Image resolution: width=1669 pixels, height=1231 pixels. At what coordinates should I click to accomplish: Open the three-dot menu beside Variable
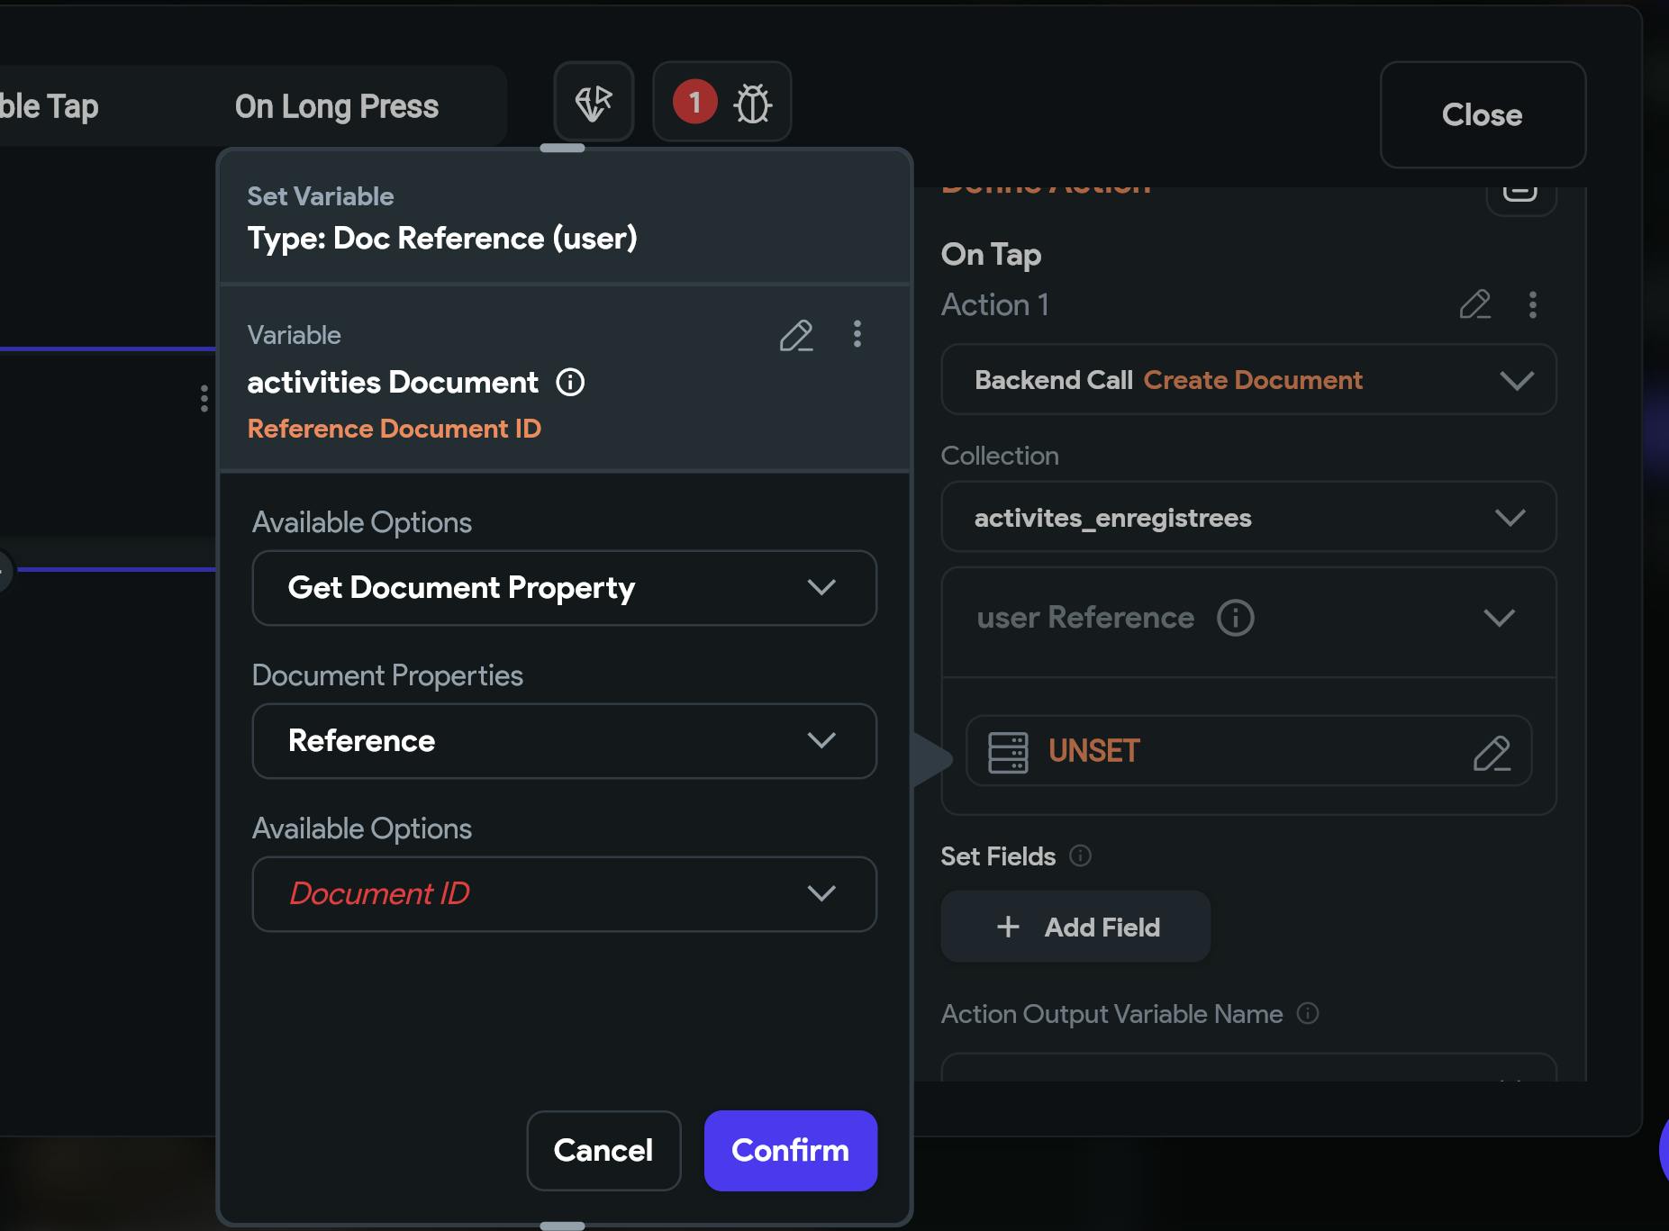[x=857, y=334]
